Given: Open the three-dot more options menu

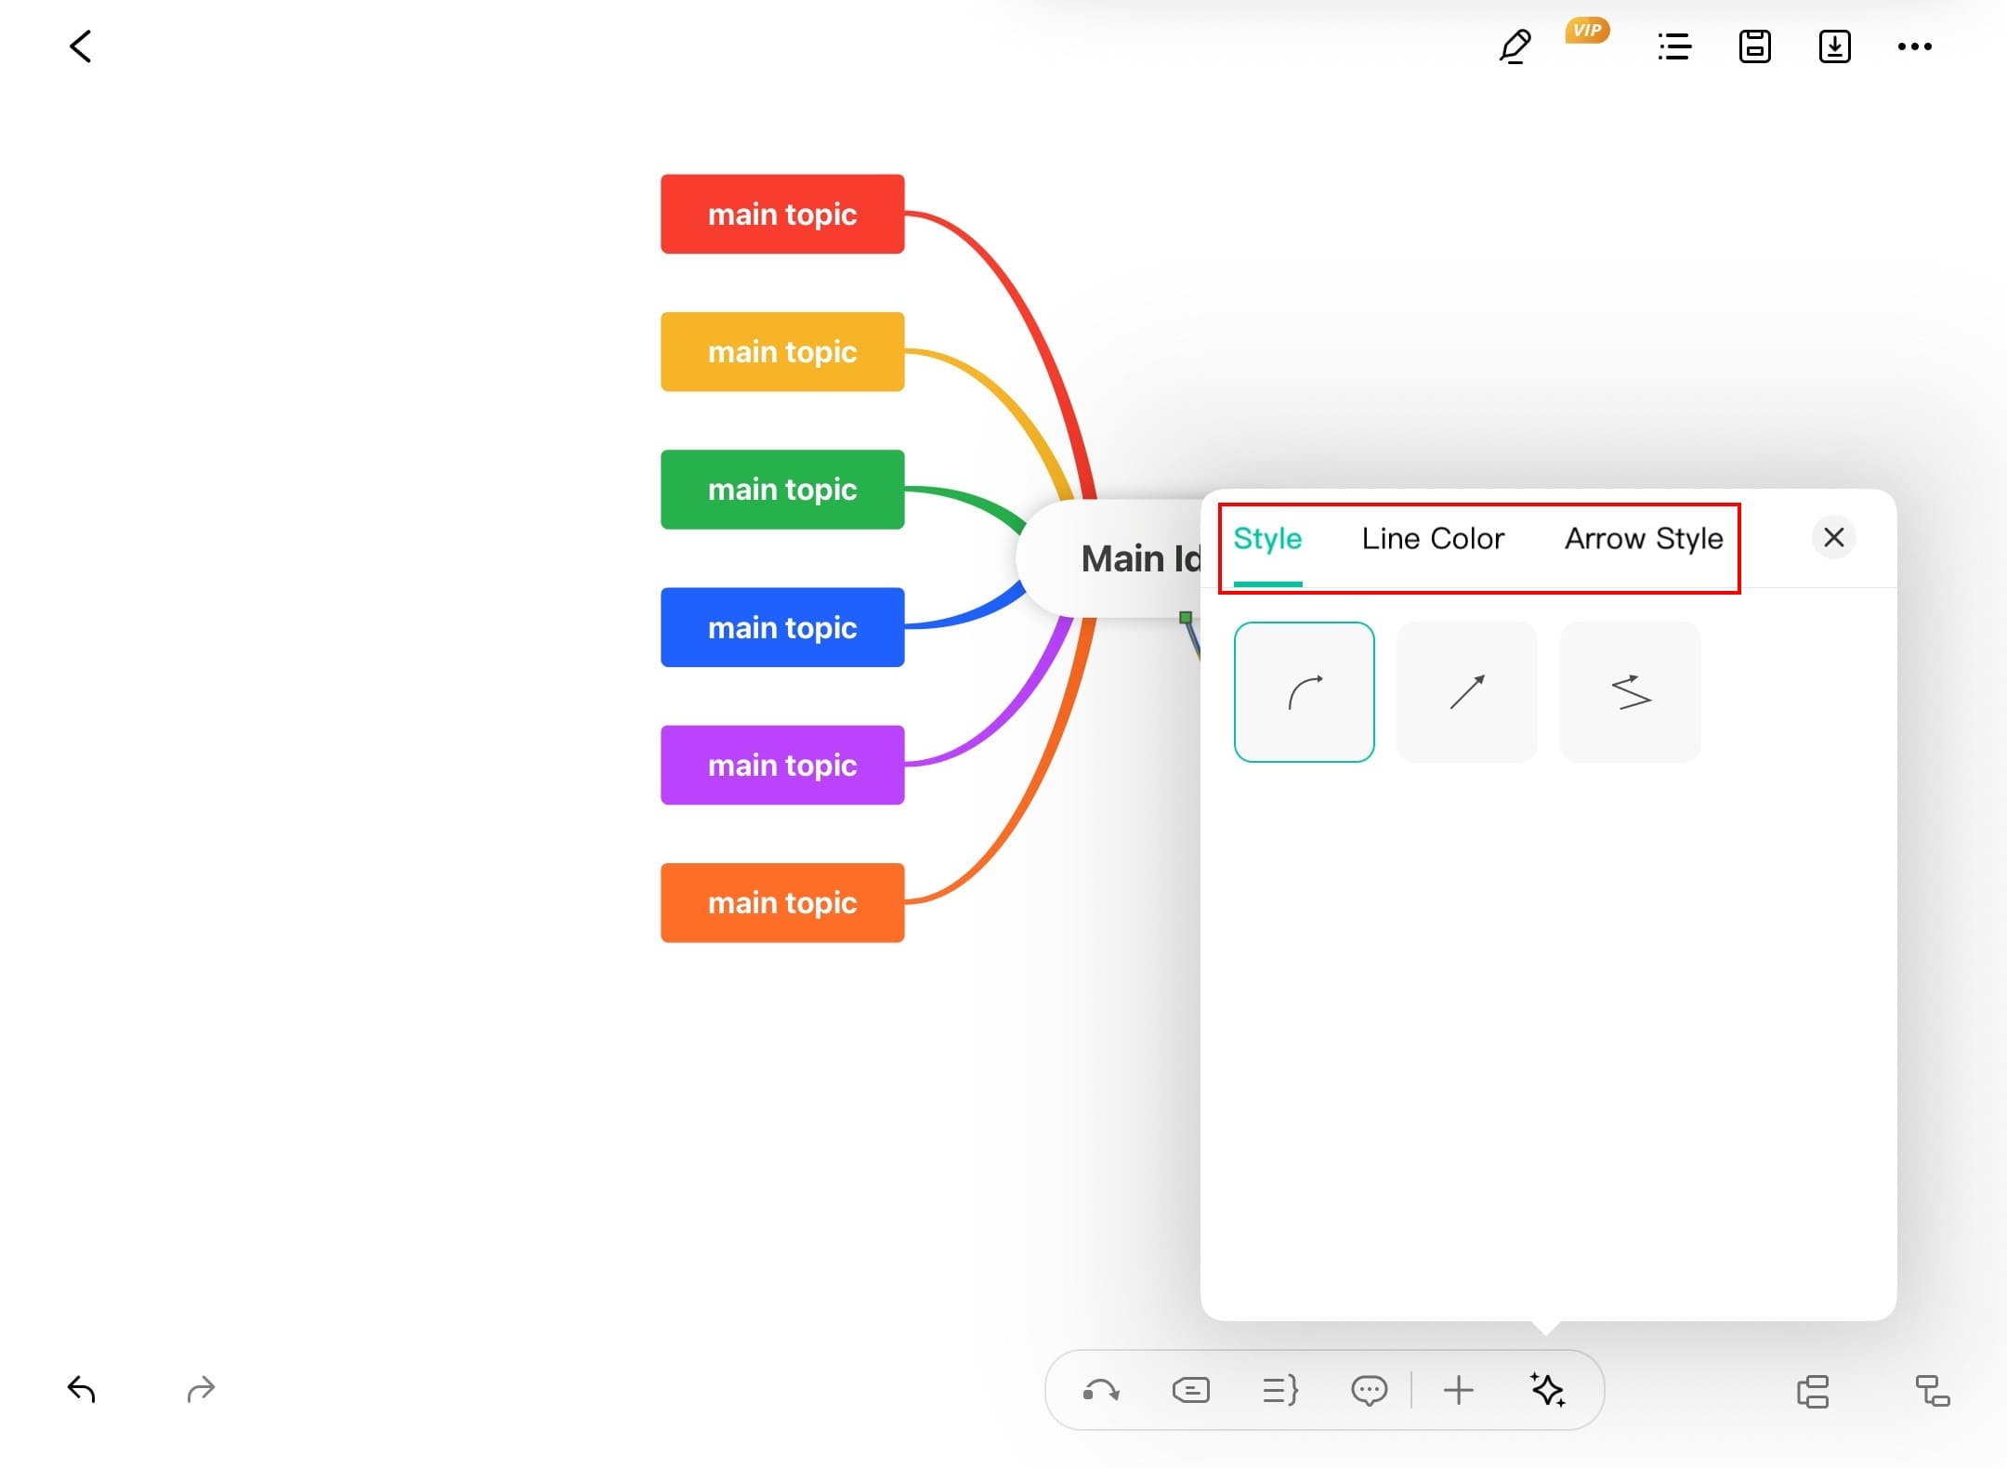Looking at the screenshot, I should point(1914,46).
